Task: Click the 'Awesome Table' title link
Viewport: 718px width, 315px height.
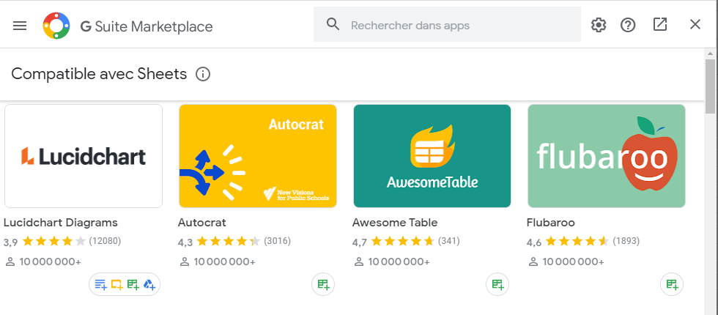Action: (395, 222)
